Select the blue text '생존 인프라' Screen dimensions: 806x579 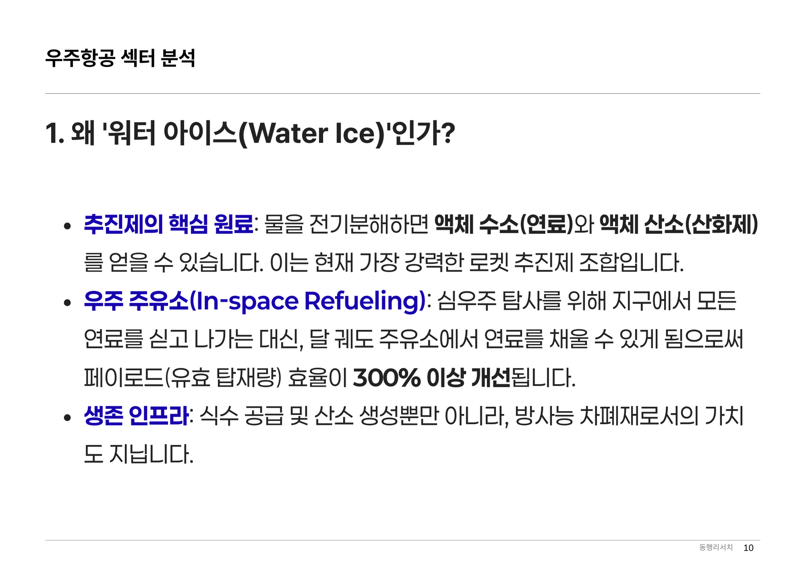pyautogui.click(x=136, y=416)
